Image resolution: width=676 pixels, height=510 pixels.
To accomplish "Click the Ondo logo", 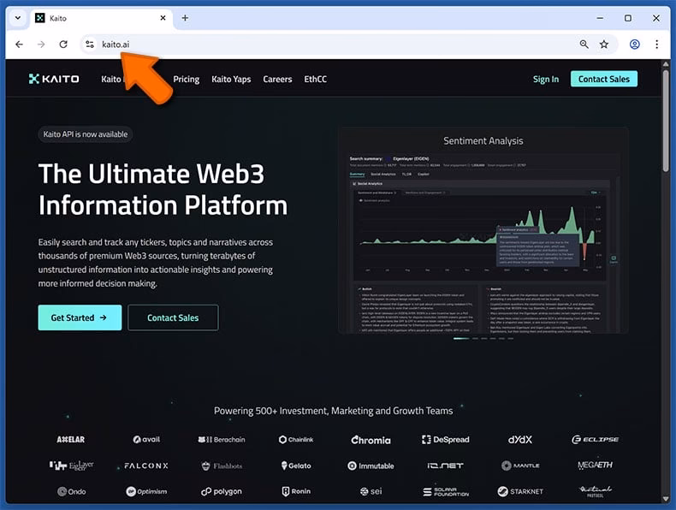I will pos(72,491).
